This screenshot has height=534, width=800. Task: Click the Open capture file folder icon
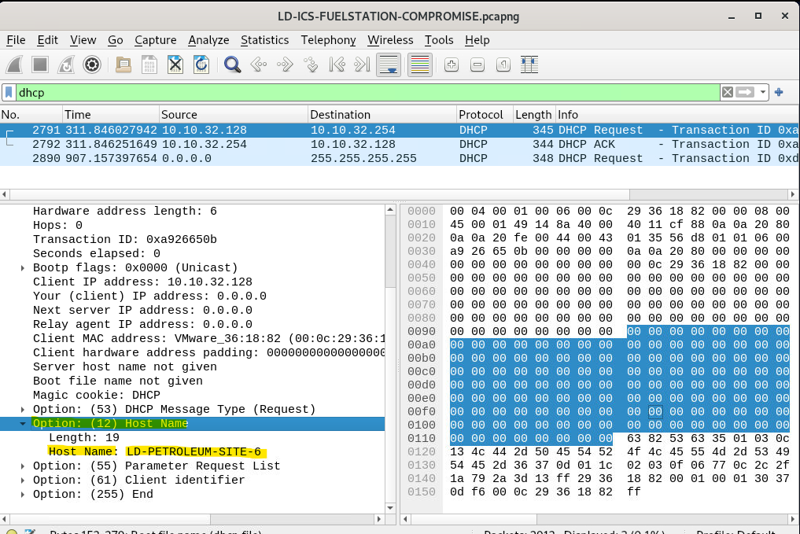pyautogui.click(x=123, y=64)
